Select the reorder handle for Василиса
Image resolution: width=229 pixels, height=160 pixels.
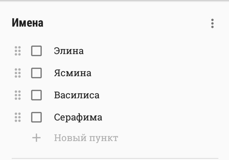coord(18,95)
